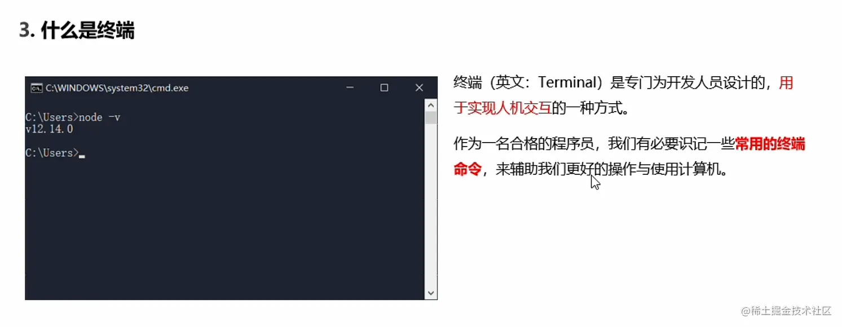
Task: Click the scrollbar down arrow in cmd window
Action: (x=431, y=293)
